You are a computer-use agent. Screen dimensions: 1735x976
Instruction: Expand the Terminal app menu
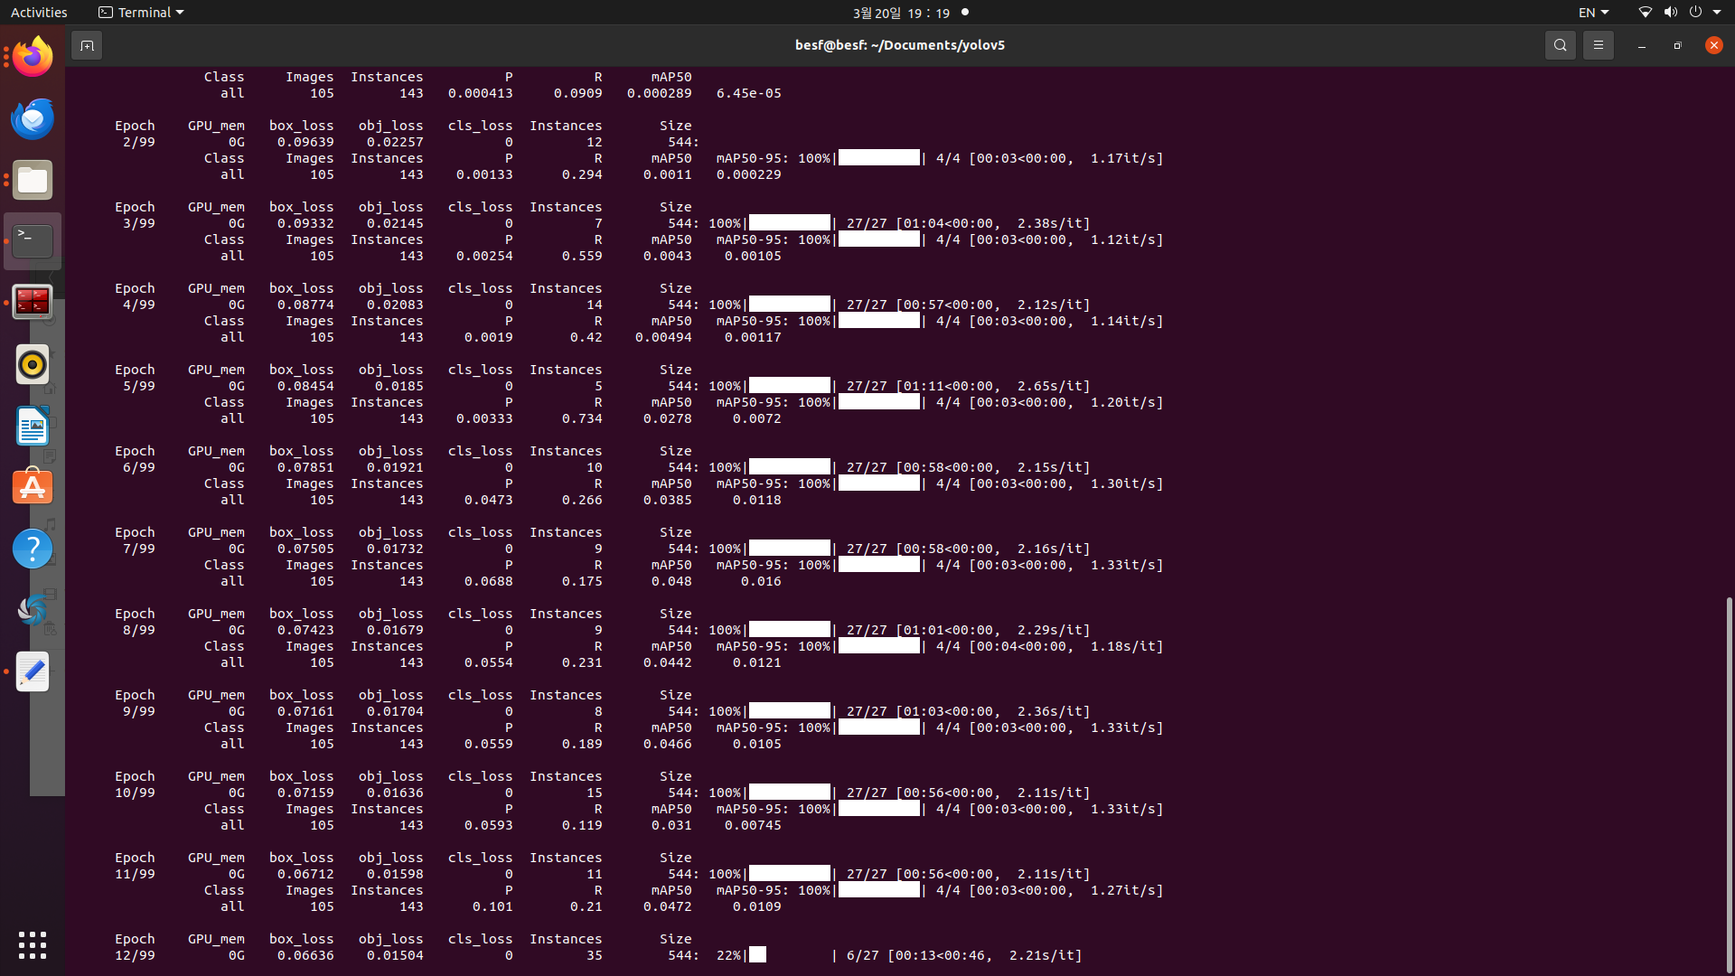[x=141, y=13]
